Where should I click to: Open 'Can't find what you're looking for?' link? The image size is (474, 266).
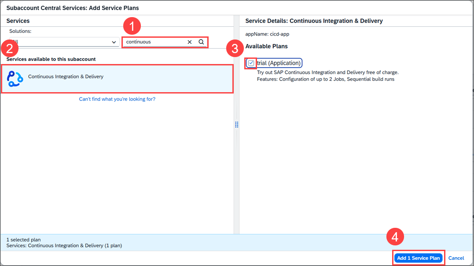point(118,99)
